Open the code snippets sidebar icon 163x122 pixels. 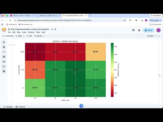pyautogui.click(x=4, y=52)
